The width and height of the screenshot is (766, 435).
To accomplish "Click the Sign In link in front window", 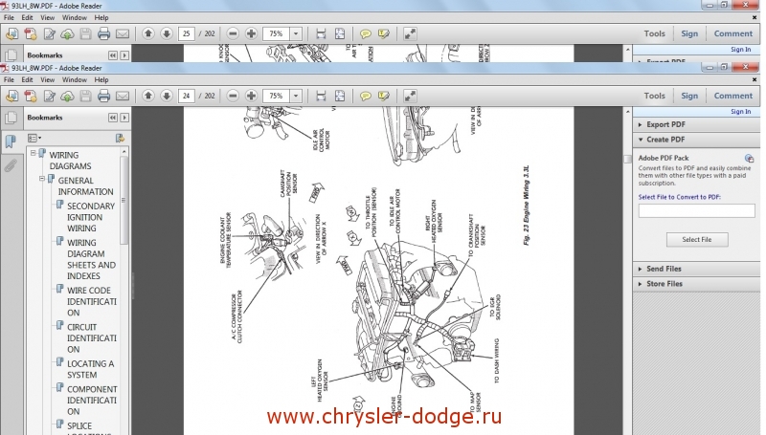I will click(x=740, y=112).
